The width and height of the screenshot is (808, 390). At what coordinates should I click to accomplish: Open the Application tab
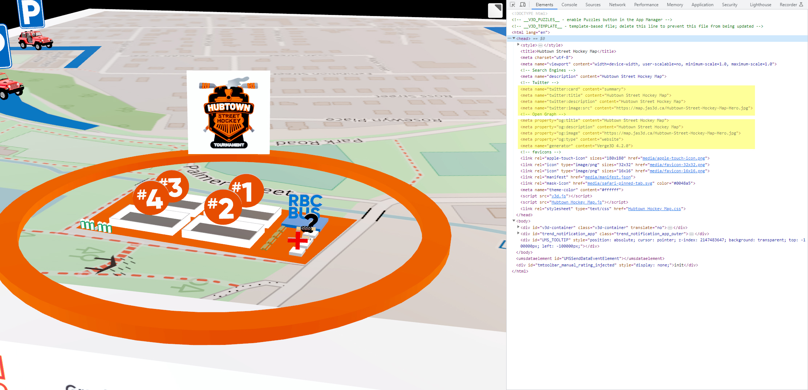tap(702, 5)
